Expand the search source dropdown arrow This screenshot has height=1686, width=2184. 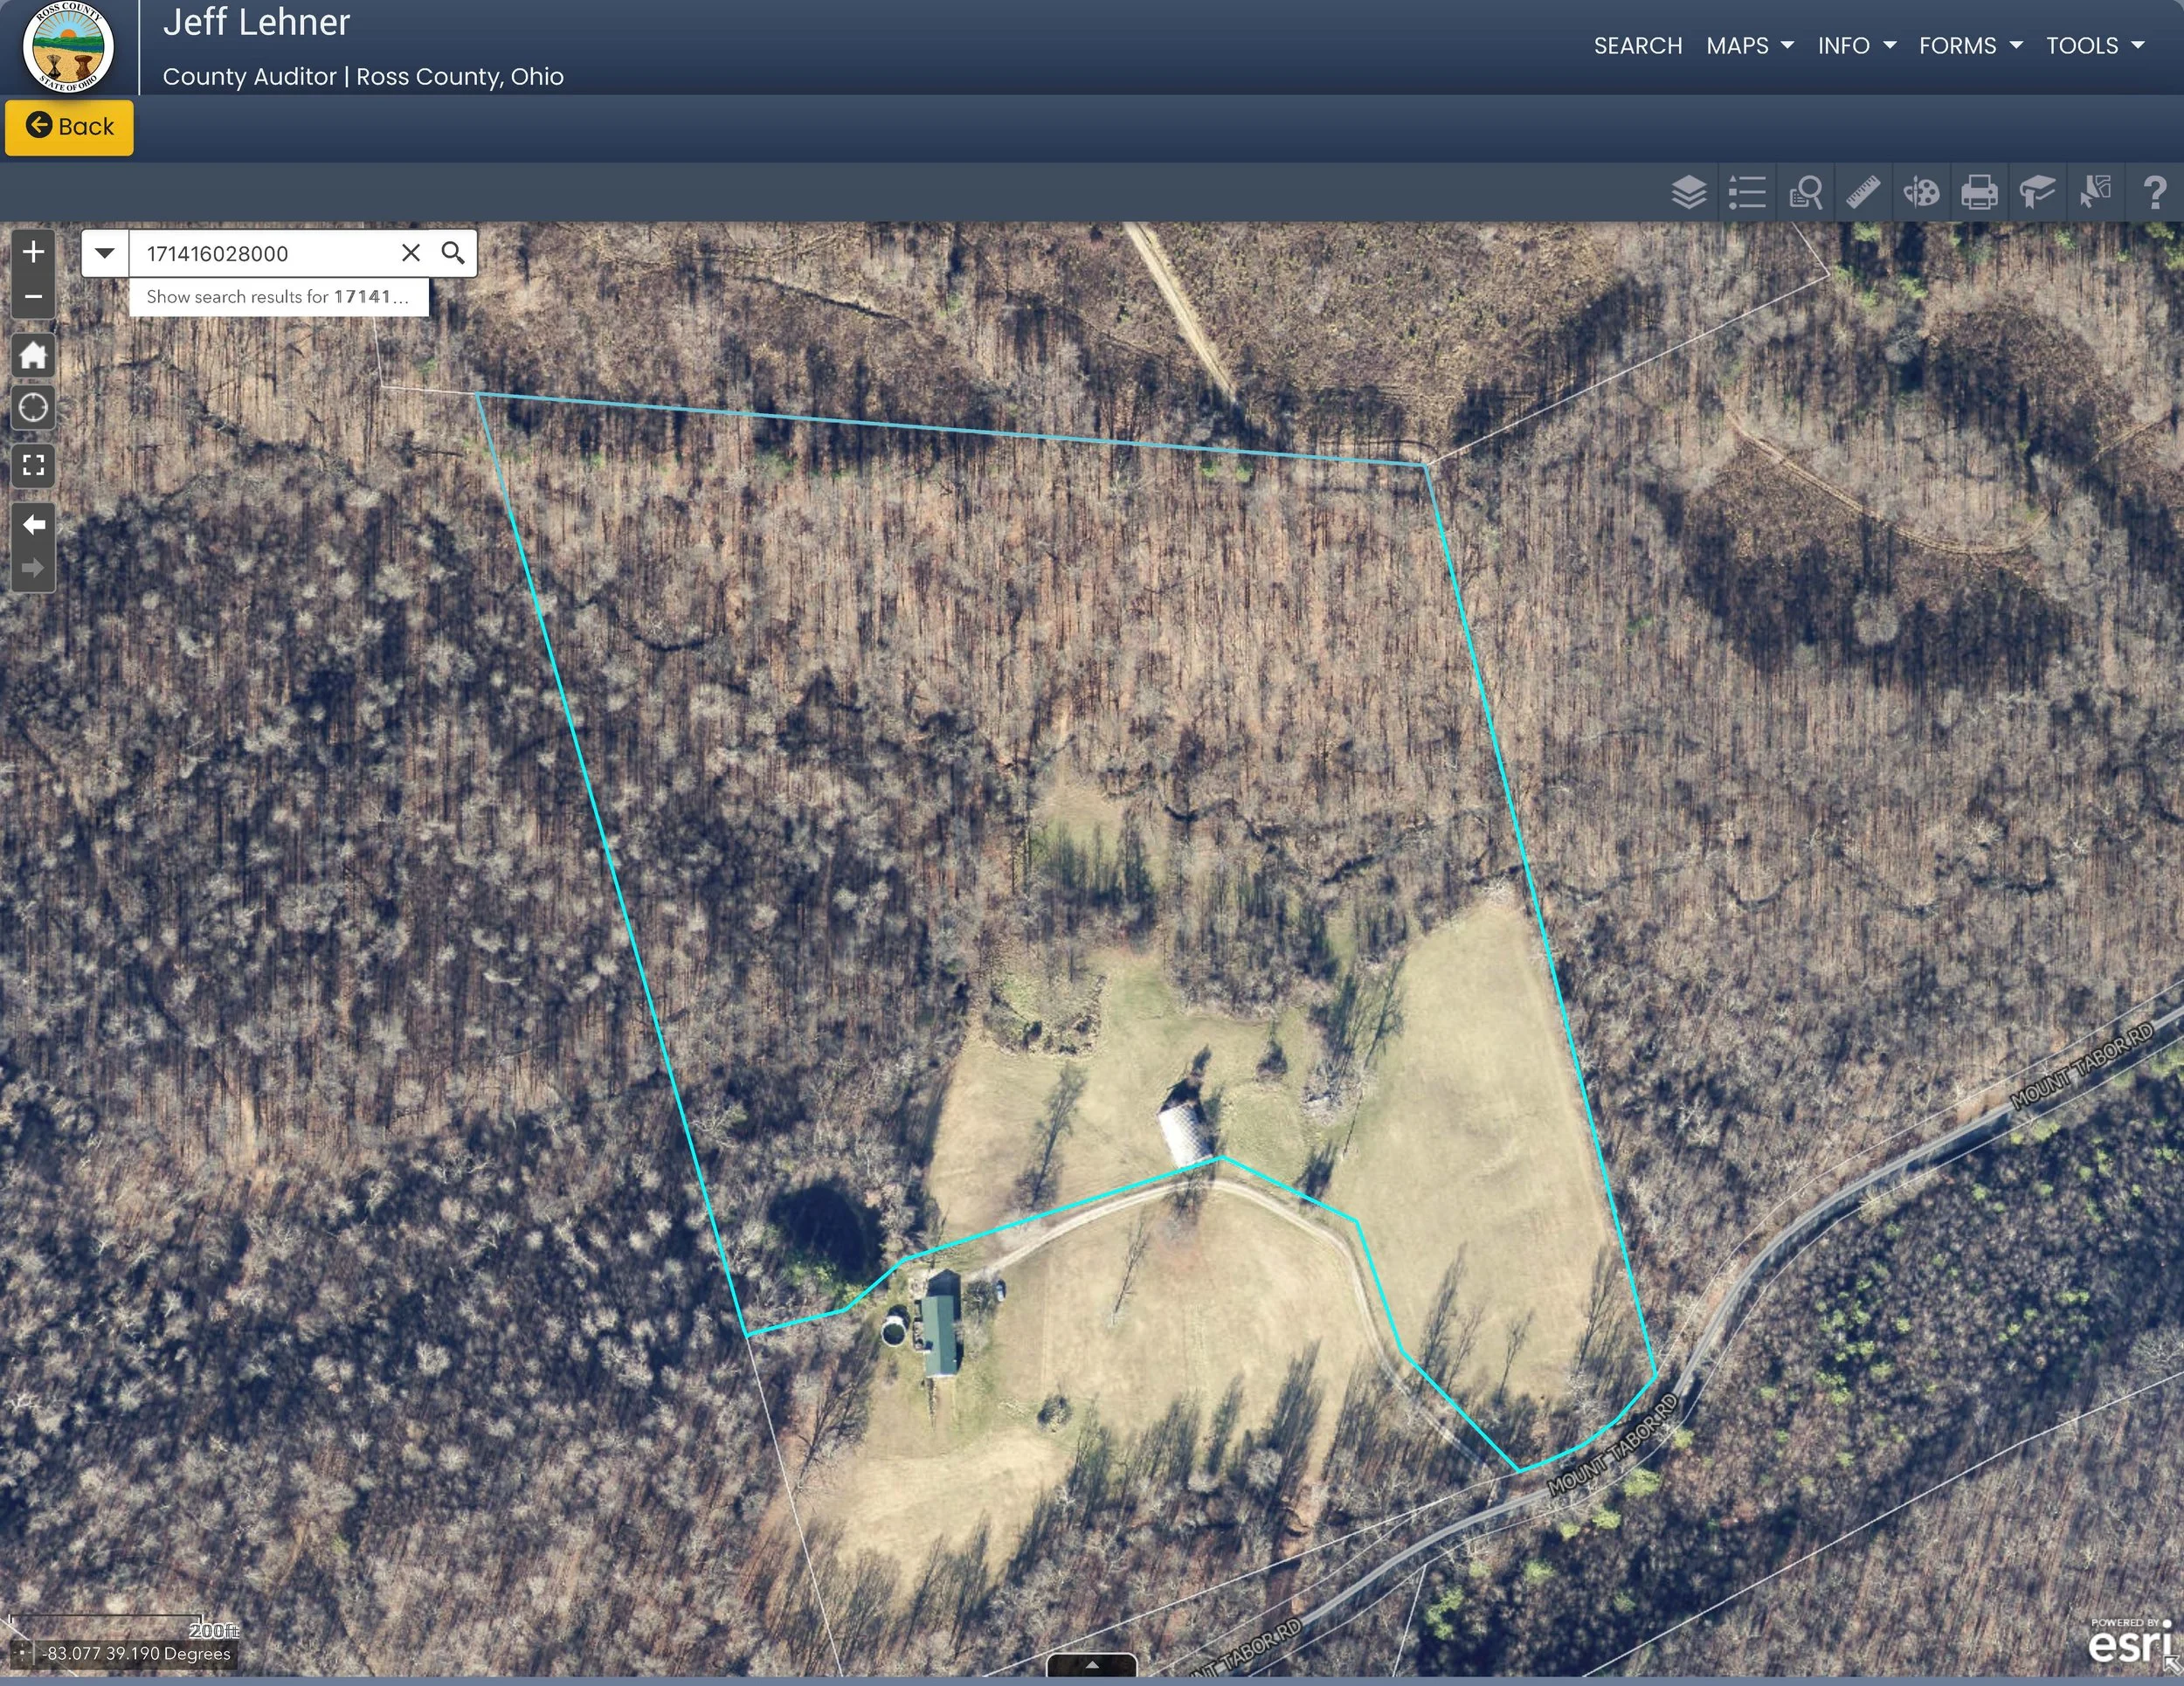pos(105,253)
